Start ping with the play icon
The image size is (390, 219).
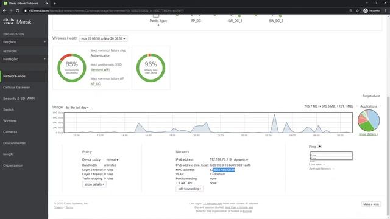[319, 147]
